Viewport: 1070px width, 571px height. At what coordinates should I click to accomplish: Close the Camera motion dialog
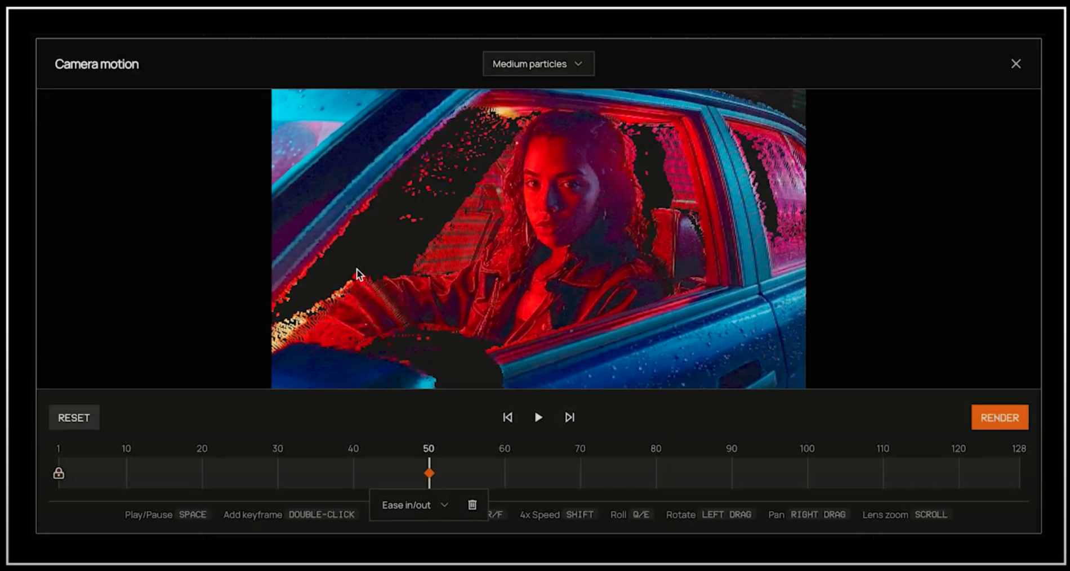(x=1015, y=64)
